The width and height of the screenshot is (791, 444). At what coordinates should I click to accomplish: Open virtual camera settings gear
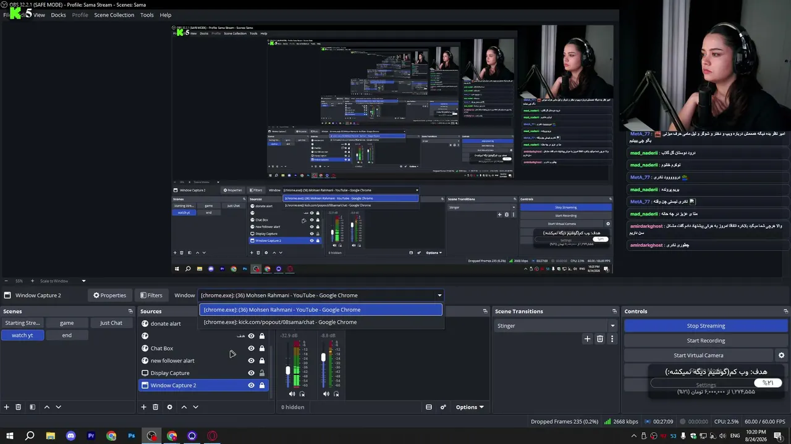pyautogui.click(x=781, y=355)
